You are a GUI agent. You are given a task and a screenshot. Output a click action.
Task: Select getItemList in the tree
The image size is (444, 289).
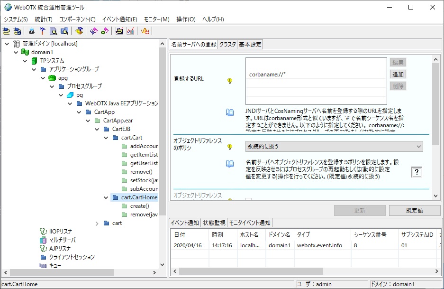click(x=144, y=155)
